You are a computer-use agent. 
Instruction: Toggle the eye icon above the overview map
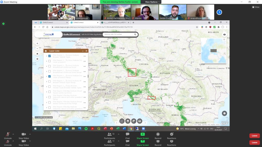click(225, 35)
